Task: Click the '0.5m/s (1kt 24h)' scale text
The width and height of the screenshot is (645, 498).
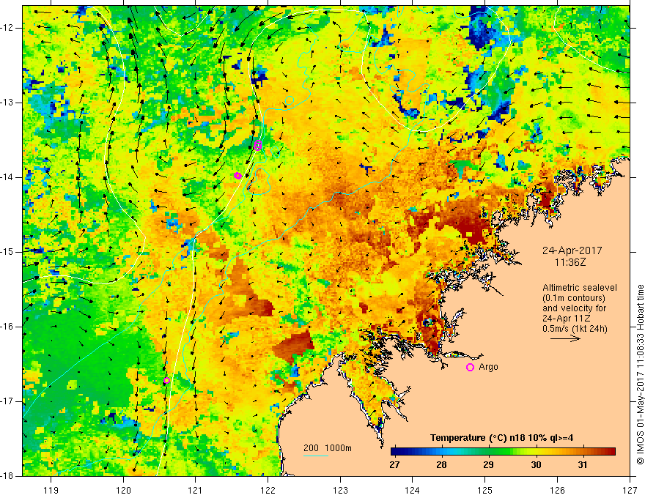Action: 575,329
